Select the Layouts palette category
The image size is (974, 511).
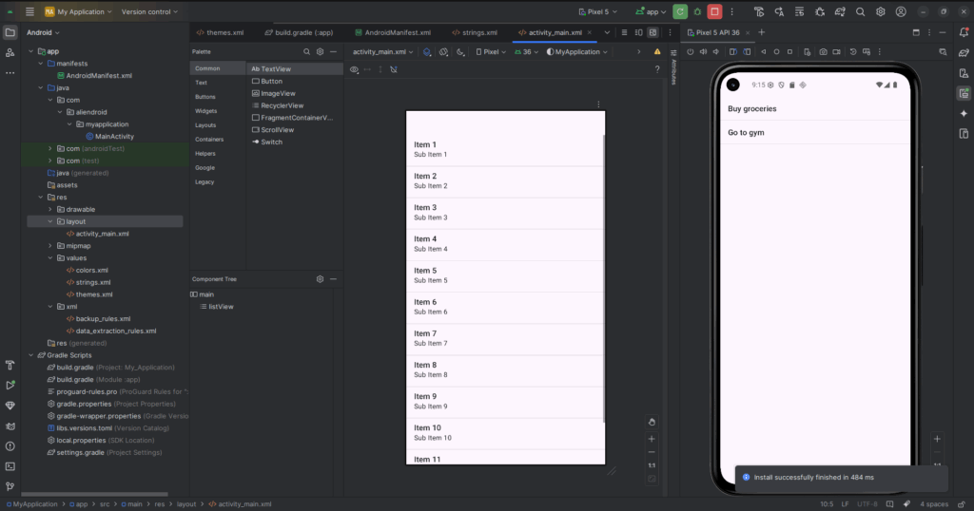click(205, 125)
